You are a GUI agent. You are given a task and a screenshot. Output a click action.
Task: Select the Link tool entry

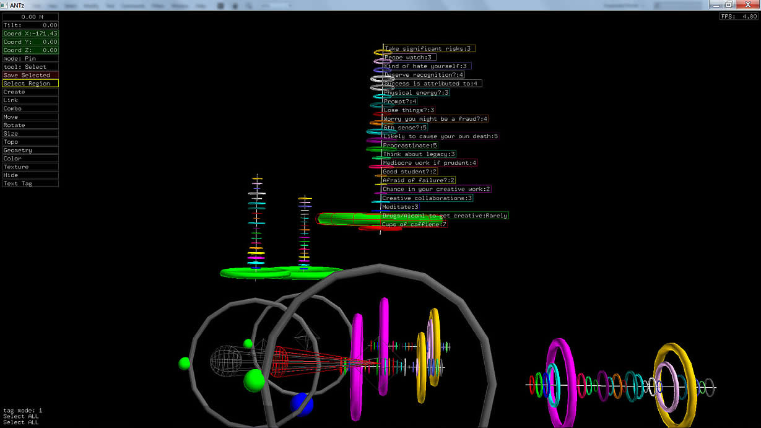pos(30,100)
